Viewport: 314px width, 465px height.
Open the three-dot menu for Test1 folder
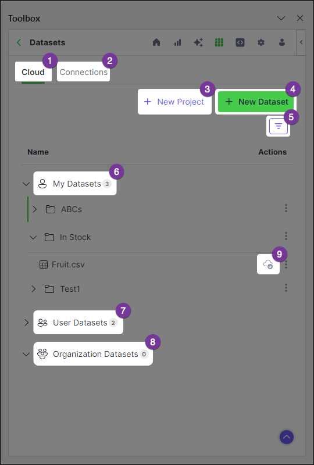click(286, 288)
